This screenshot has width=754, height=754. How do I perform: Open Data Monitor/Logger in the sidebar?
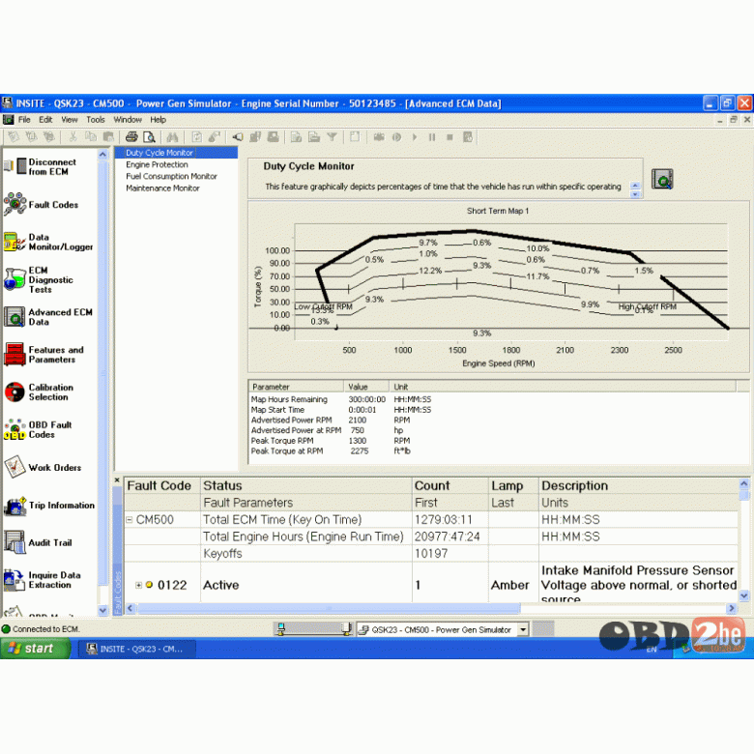click(48, 242)
